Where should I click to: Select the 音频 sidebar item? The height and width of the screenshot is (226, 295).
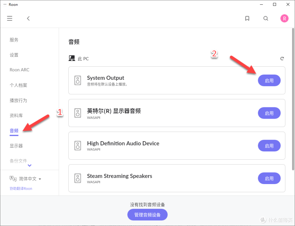point(14,130)
